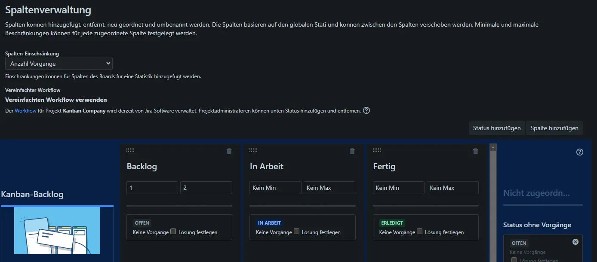597x262 pixels.
Task: Click the Status ohne Vorgänge heading
Action: (x=537, y=225)
